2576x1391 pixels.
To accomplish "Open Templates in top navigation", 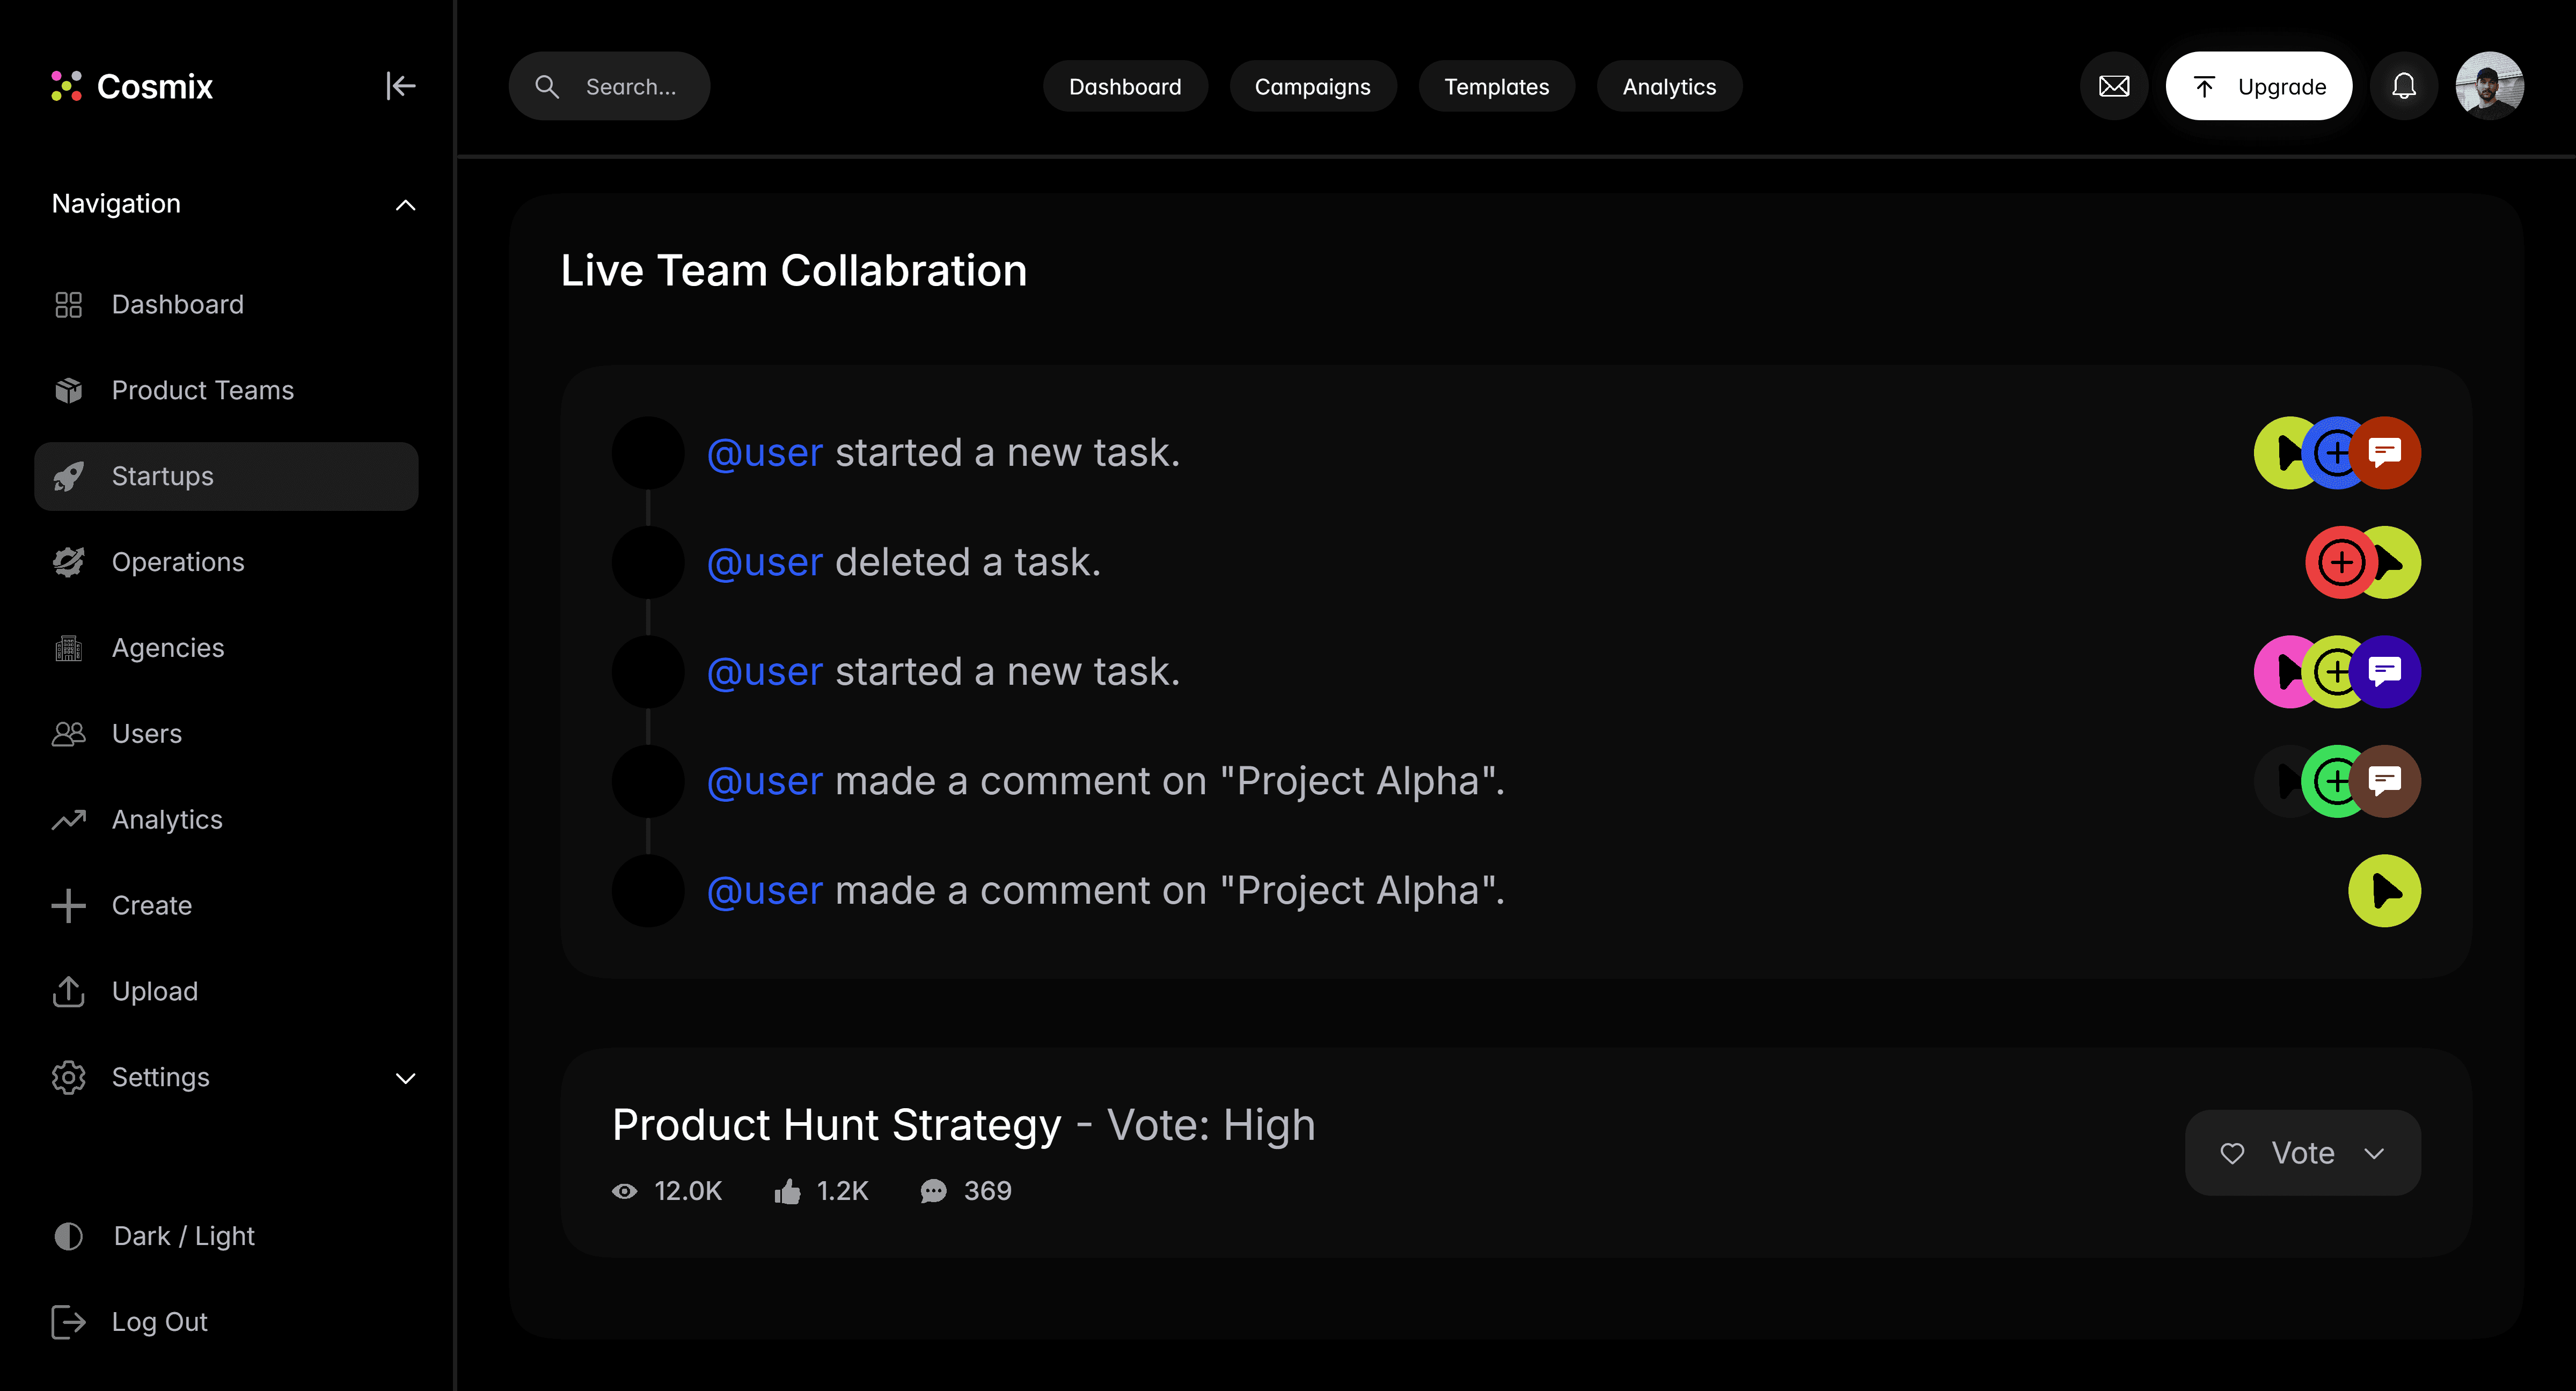I will click(1496, 87).
